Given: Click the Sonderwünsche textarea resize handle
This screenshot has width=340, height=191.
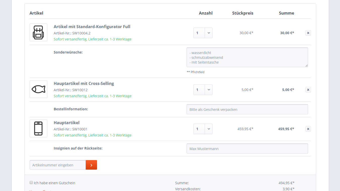Looking at the screenshot, I should click(306, 65).
